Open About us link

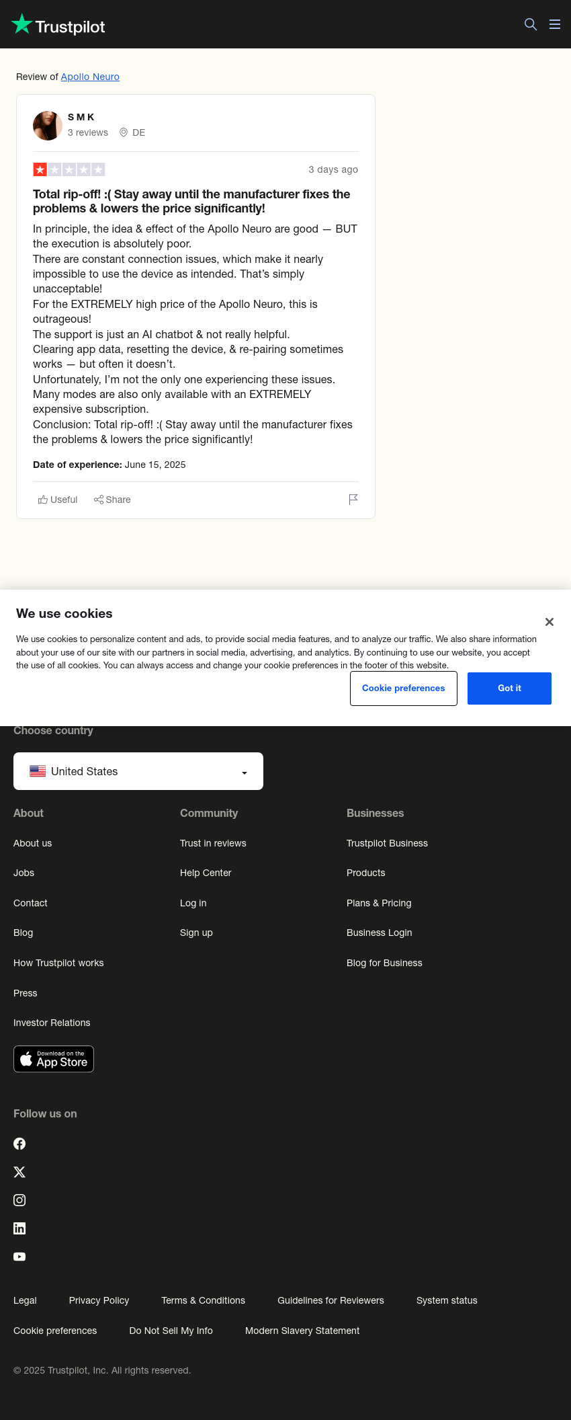33,843
